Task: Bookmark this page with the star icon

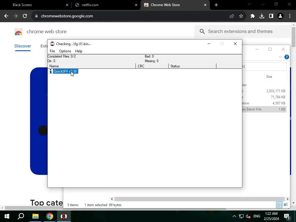Action: point(241,16)
